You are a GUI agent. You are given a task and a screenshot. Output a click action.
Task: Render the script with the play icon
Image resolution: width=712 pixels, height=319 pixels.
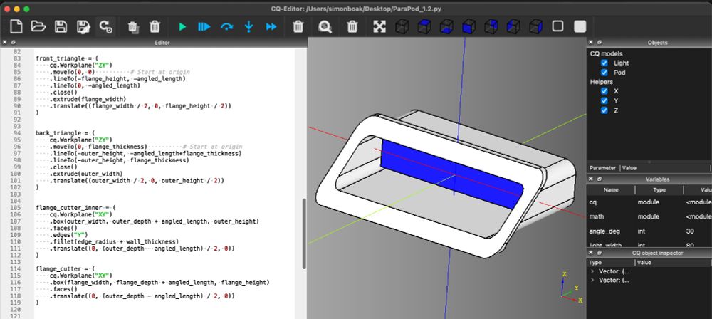coord(182,27)
